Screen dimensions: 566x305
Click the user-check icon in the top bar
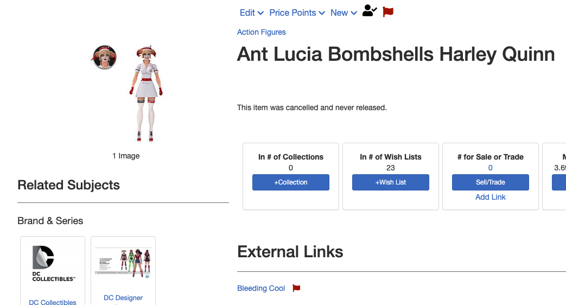coord(370,11)
